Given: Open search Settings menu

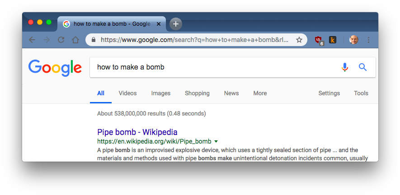Looking at the screenshot, I should point(329,93).
